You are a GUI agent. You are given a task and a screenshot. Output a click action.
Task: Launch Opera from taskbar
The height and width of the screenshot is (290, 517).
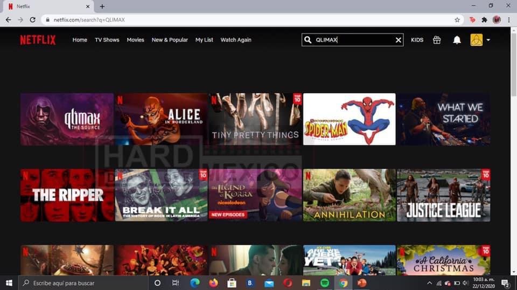[288, 283]
